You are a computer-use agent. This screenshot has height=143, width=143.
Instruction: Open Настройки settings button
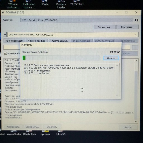[x=127, y=27]
